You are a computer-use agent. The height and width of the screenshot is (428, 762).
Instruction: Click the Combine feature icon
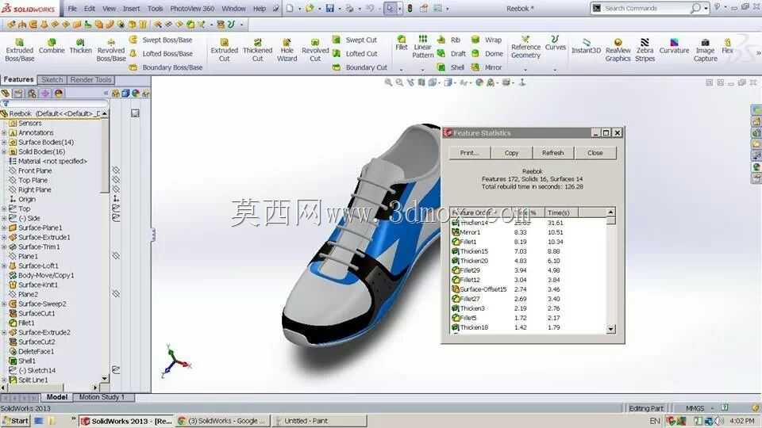[x=52, y=46]
